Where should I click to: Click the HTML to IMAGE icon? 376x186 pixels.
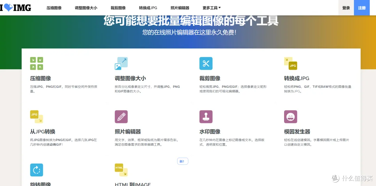[121, 170]
